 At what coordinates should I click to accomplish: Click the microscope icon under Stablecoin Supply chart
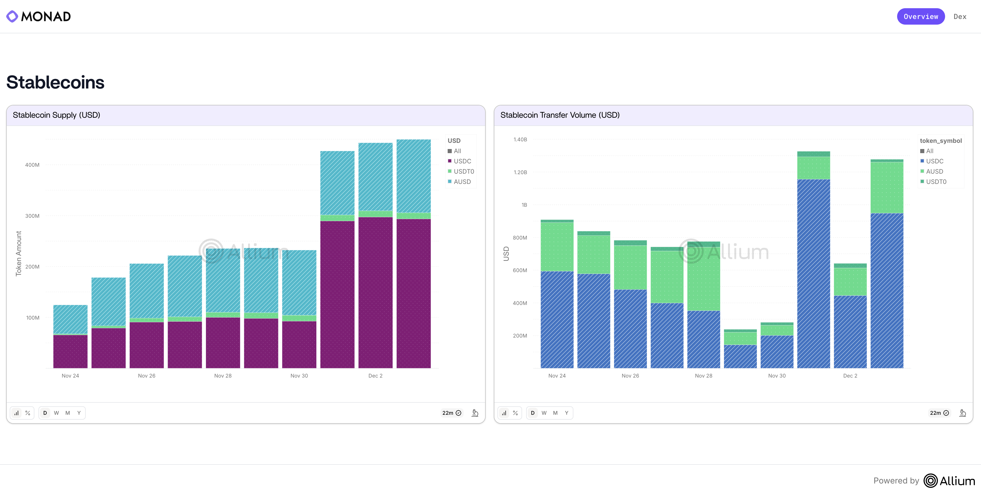475,413
